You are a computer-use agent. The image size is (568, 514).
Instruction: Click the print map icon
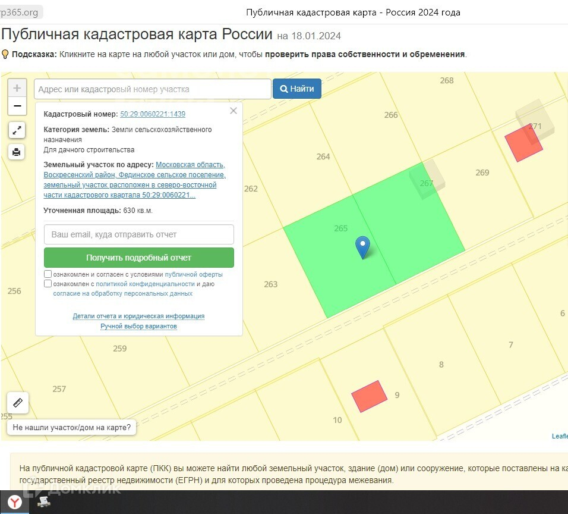point(17,152)
